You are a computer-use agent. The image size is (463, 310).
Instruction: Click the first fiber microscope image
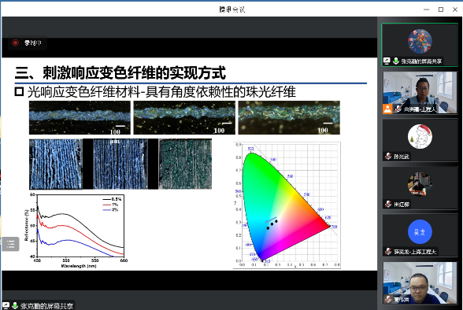click(80, 118)
